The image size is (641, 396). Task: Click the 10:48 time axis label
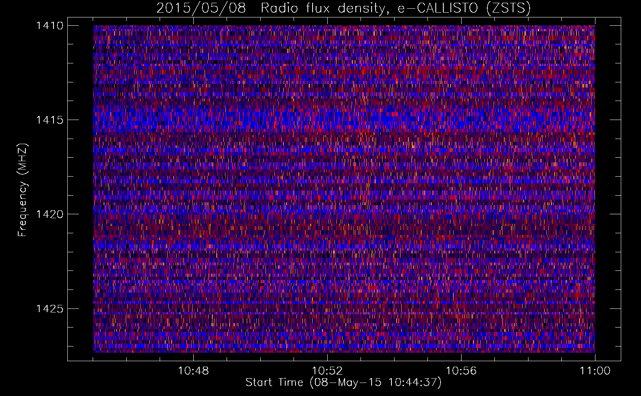coord(193,371)
